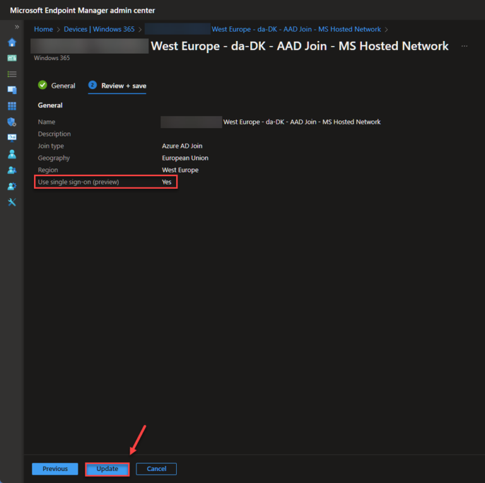Open Home from sidebar house icon

pos(11,42)
